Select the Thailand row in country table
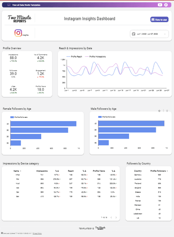 (x=149, y=184)
